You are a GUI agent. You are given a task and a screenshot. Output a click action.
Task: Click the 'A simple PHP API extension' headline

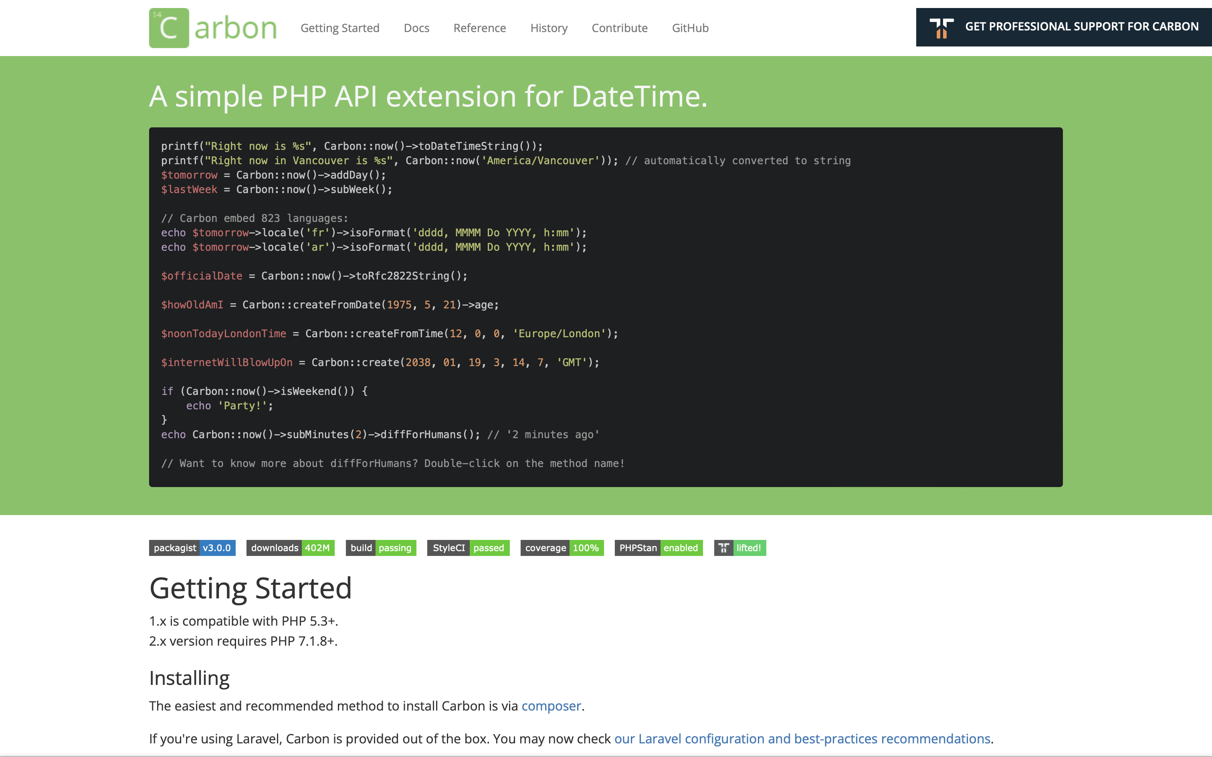pyautogui.click(x=428, y=96)
